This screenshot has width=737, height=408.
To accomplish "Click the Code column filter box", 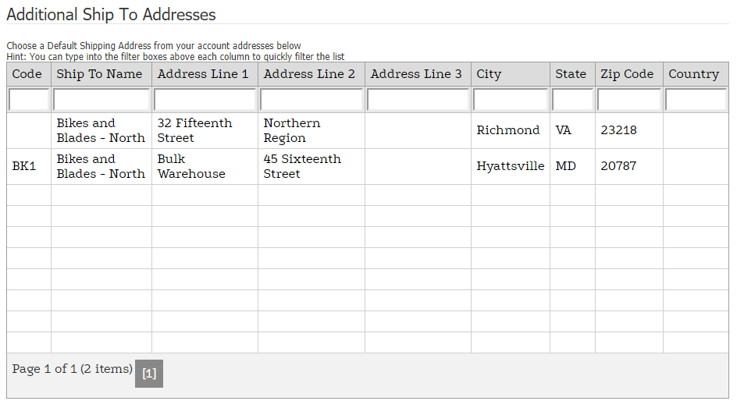I will point(29,100).
